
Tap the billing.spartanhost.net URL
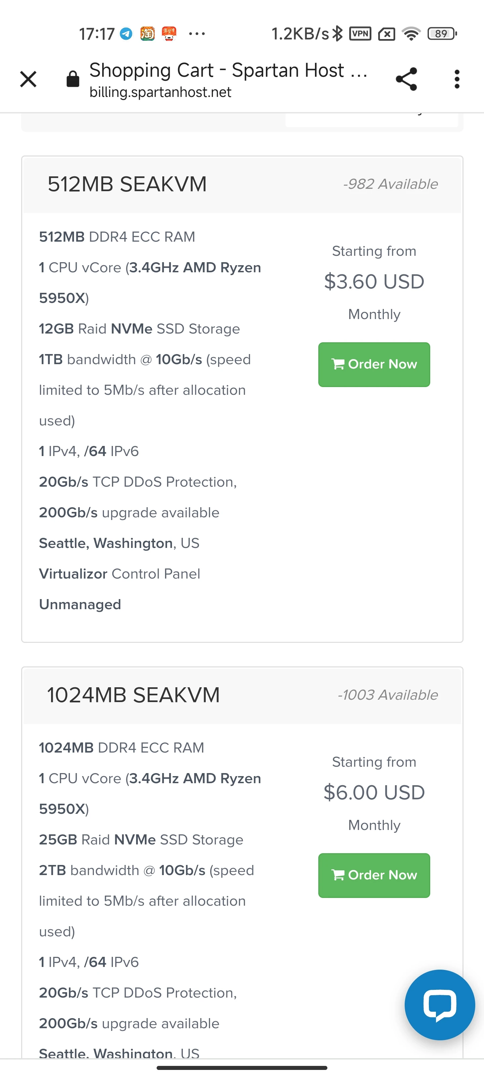(160, 92)
